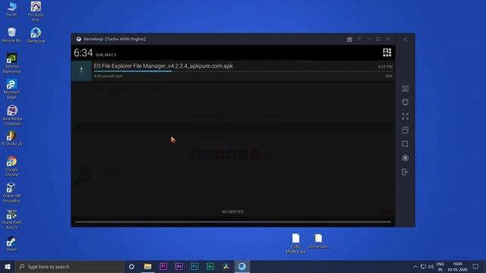Click Gameloop rotate screen sidebar icon
Image resolution: width=486 pixels, height=273 pixels.
click(x=405, y=102)
